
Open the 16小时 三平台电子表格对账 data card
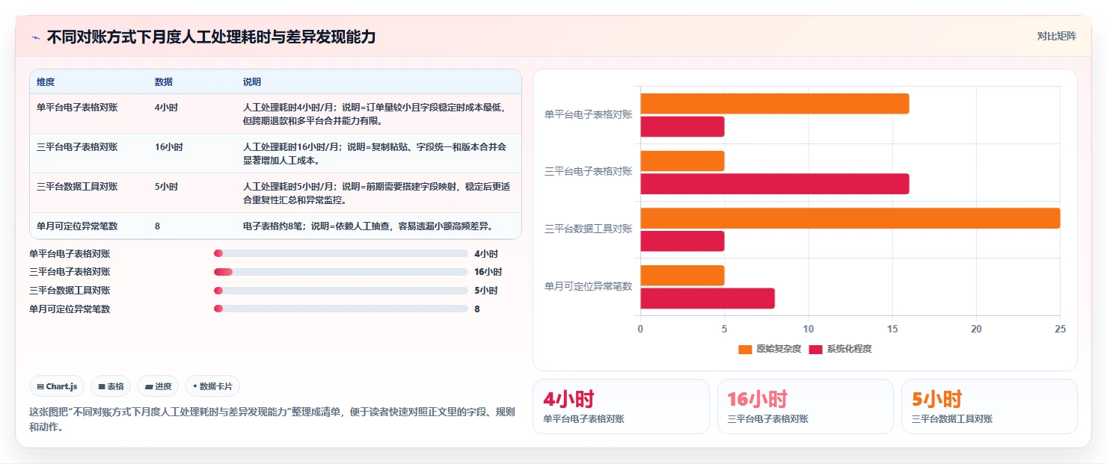(805, 406)
